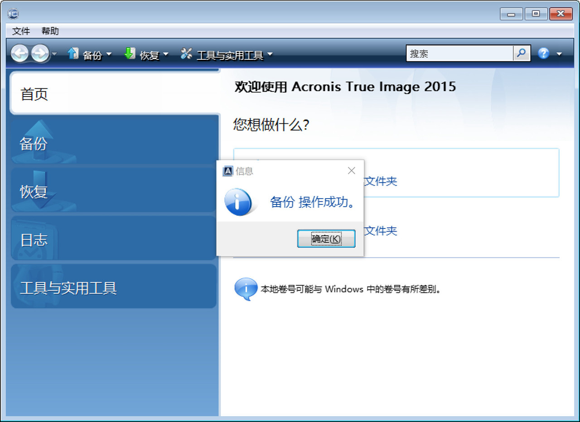Image resolution: width=580 pixels, height=422 pixels.
Task: Expand the 备份 toolbar dropdown arrow
Action: tap(109, 54)
